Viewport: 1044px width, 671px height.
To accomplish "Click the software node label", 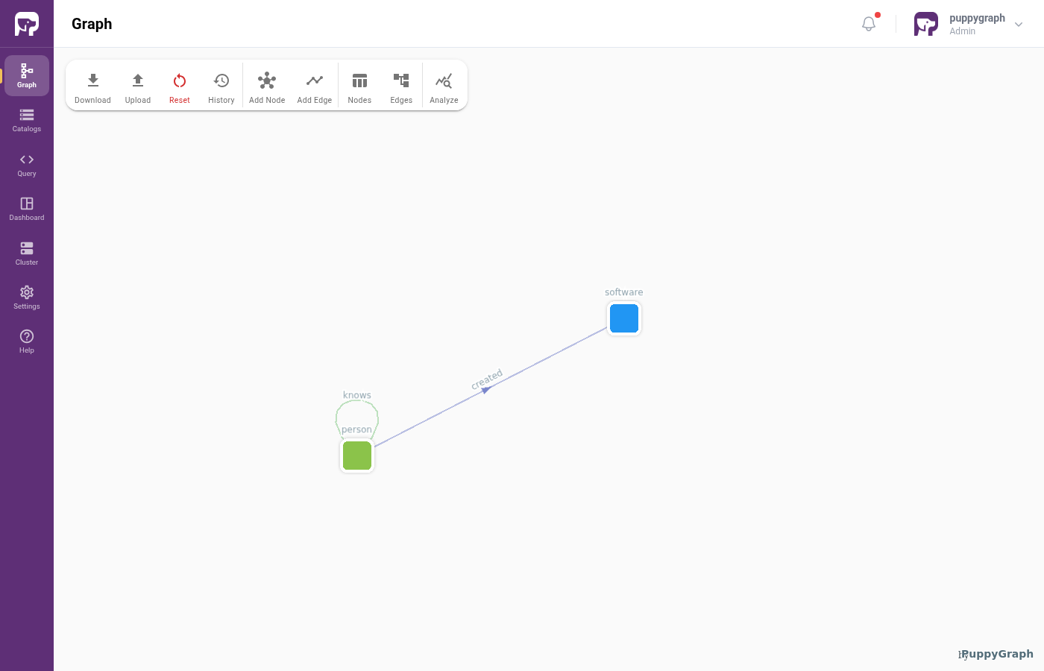I will click(x=624, y=292).
